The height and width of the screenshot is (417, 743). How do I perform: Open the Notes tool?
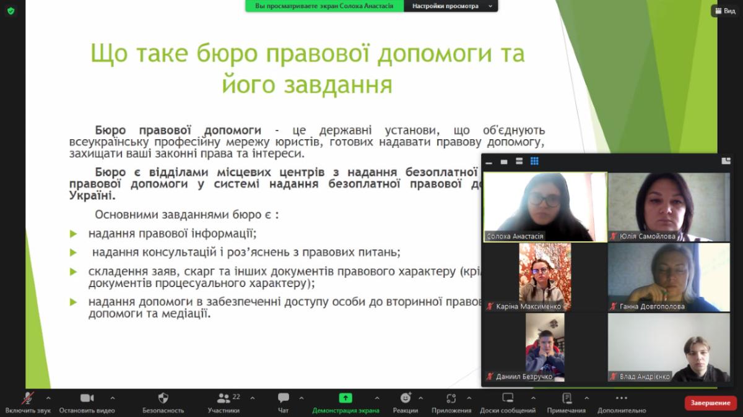point(566,398)
